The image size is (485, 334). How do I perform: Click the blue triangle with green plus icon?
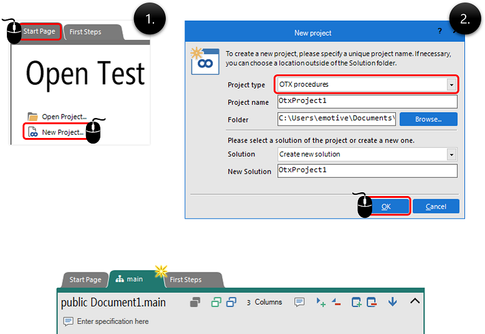click(321, 302)
